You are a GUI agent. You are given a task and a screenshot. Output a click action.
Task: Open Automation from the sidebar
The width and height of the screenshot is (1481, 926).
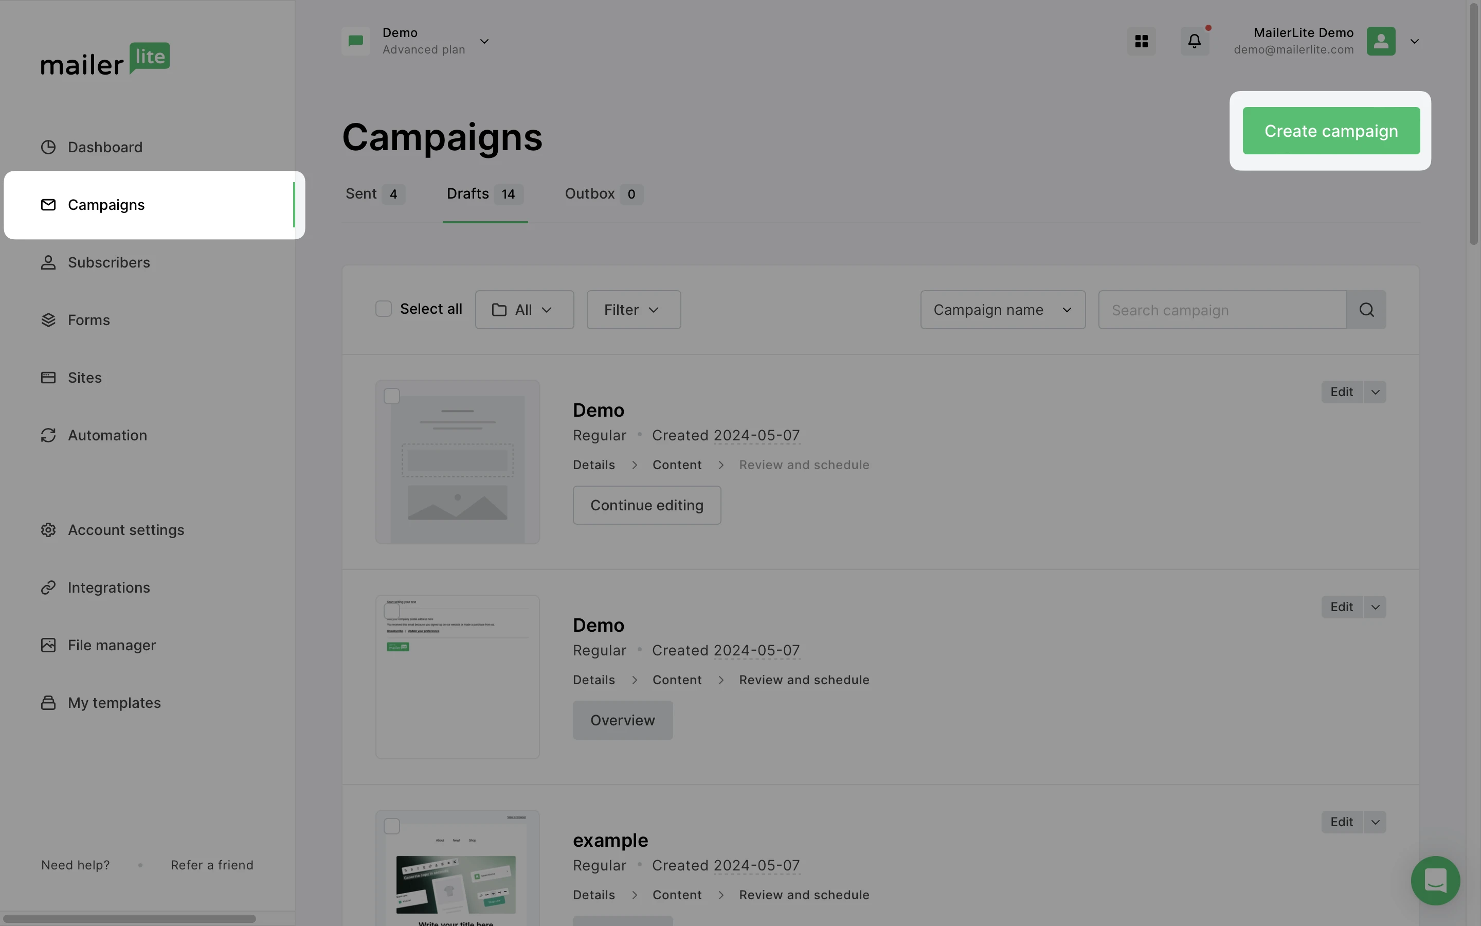107,435
